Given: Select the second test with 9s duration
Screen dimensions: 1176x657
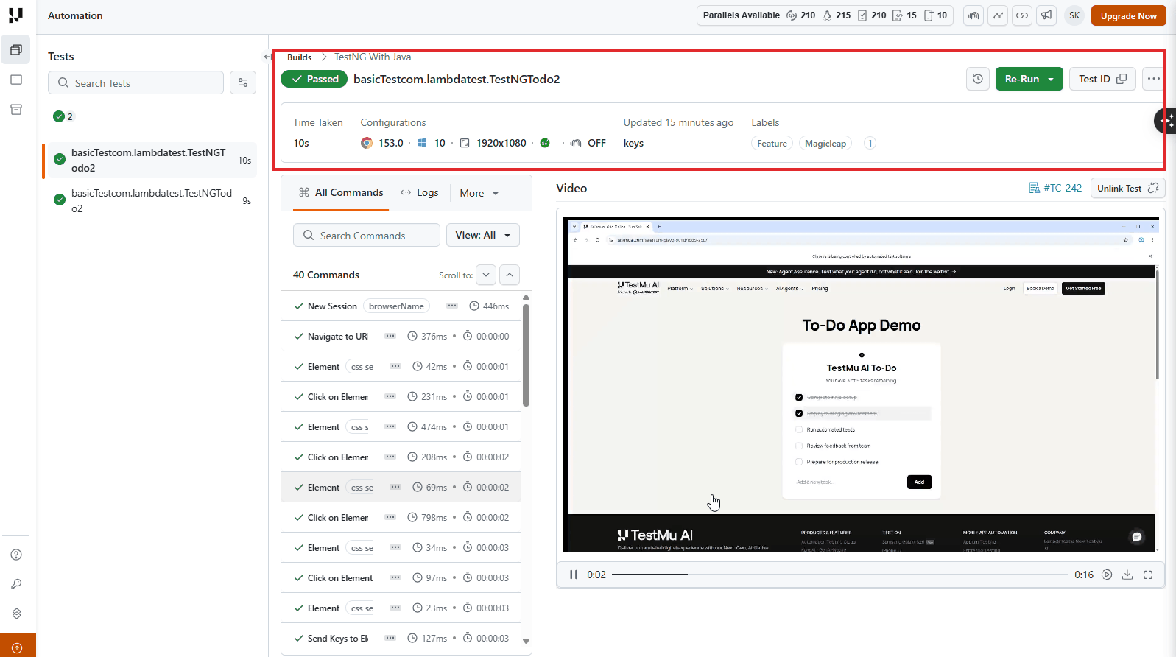Looking at the screenshot, I should (150, 200).
